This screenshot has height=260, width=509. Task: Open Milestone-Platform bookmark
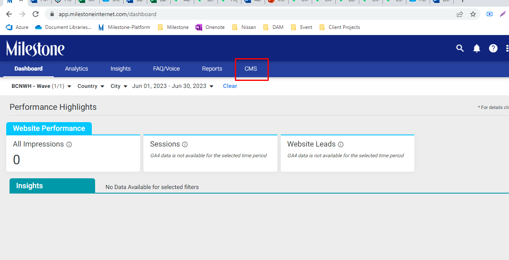[124, 27]
